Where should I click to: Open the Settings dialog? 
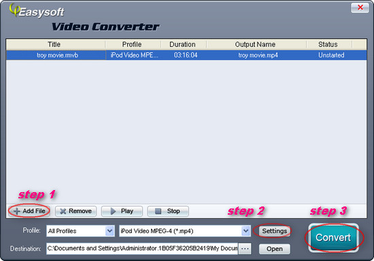(274, 231)
